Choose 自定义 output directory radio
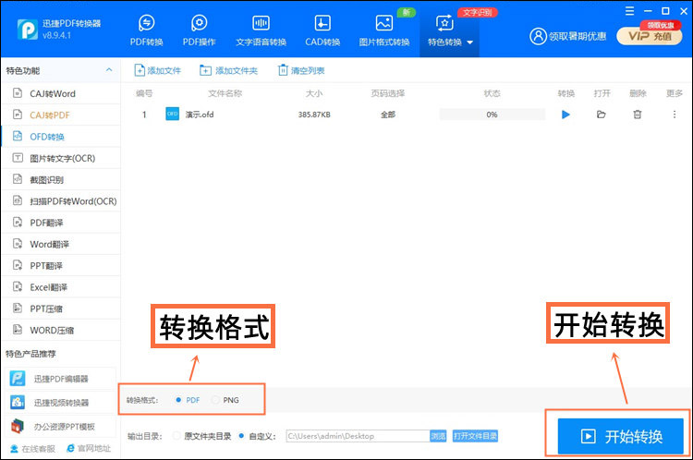693x460 pixels. click(241, 436)
